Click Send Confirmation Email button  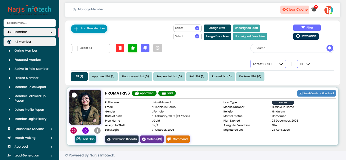(317, 93)
